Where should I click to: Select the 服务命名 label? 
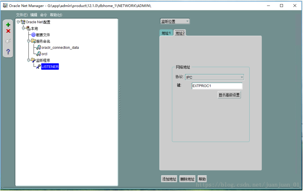coord(43,41)
